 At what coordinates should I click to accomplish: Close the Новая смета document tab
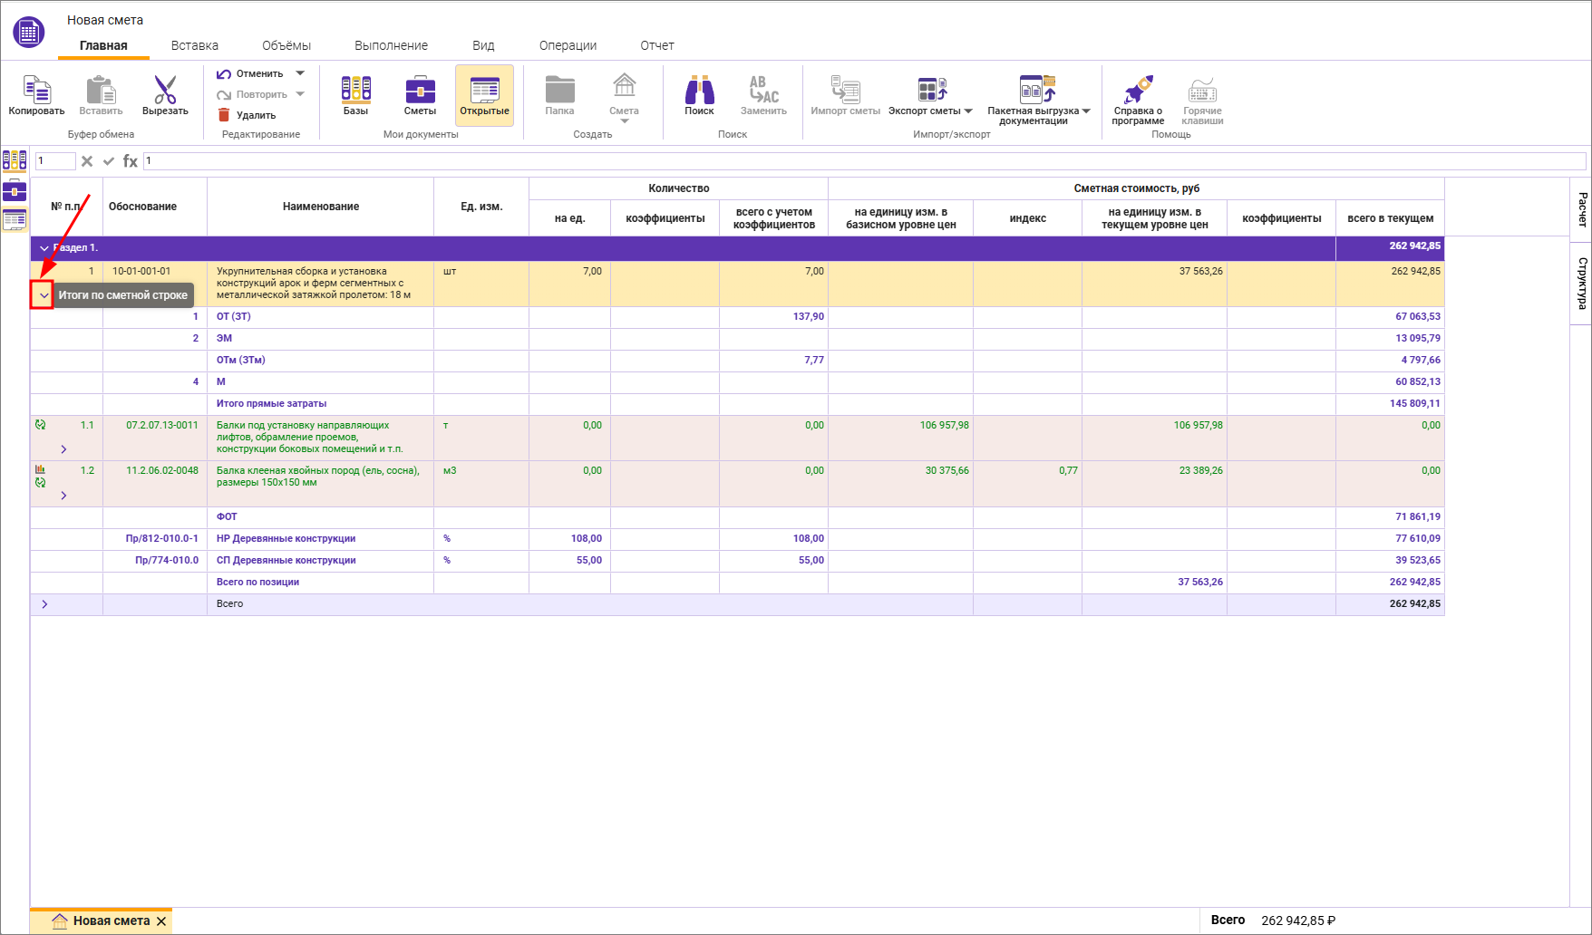click(161, 921)
